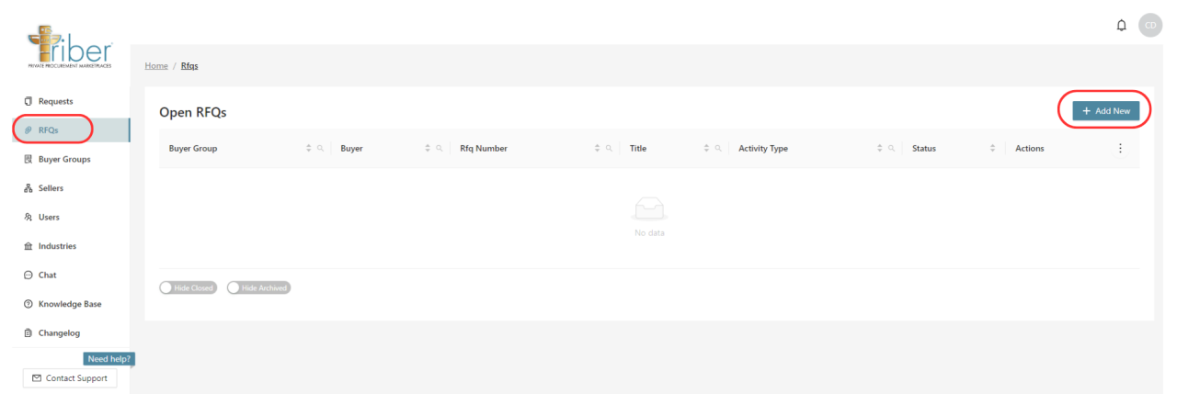Screen dimensions: 1177x394
Task: Click the search icon in Title column
Action: 717,149
